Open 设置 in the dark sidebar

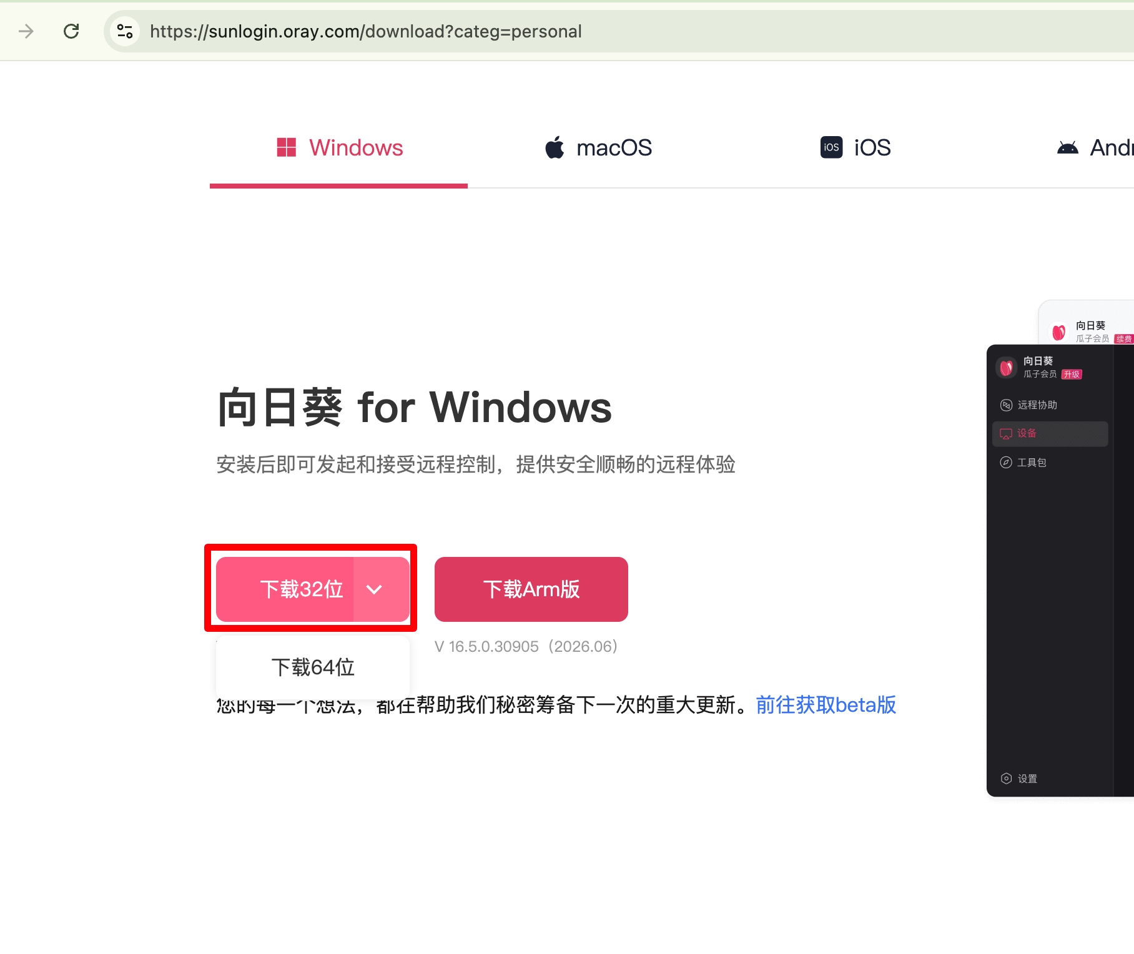(x=1019, y=779)
